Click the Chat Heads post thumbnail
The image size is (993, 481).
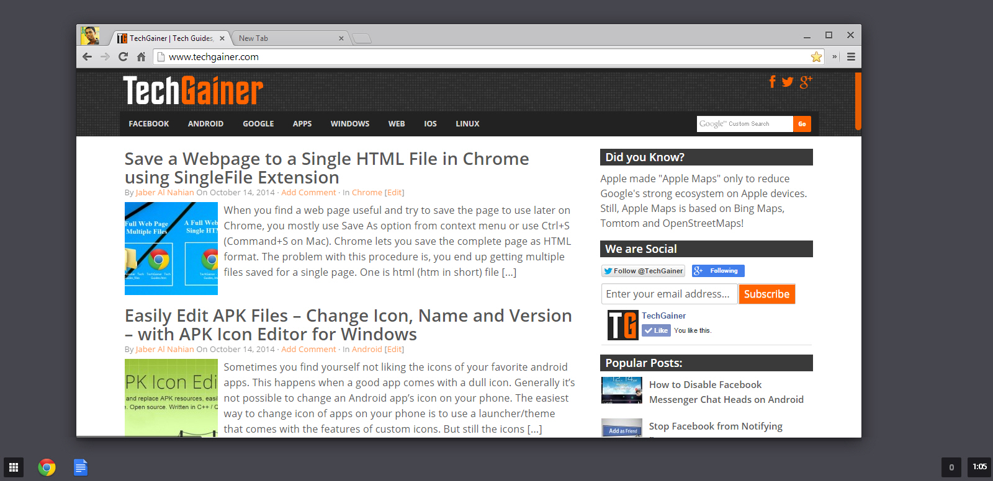(x=622, y=391)
